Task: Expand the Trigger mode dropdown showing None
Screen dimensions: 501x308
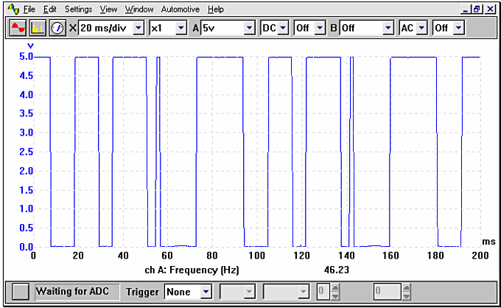Action: pyautogui.click(x=206, y=292)
